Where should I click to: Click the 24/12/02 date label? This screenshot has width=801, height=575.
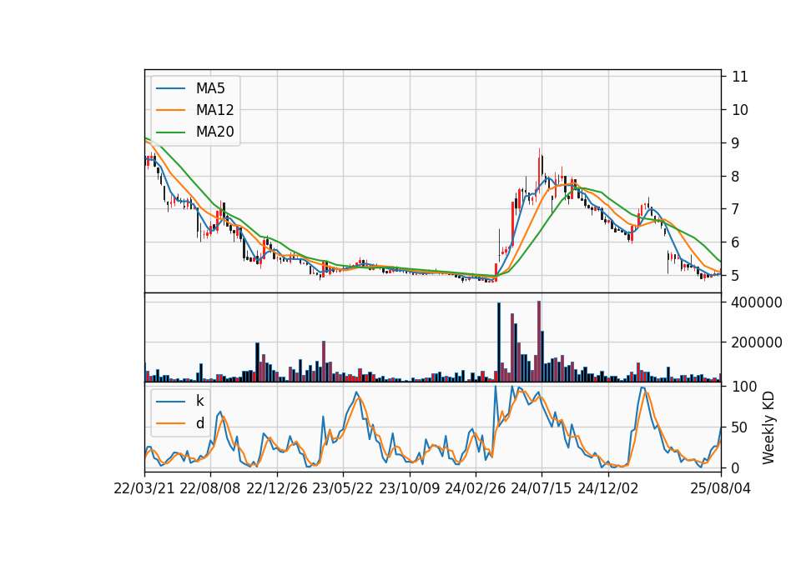click(x=608, y=488)
